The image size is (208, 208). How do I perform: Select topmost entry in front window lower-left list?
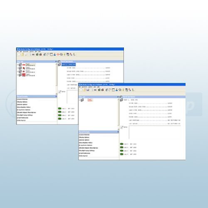click(84, 135)
